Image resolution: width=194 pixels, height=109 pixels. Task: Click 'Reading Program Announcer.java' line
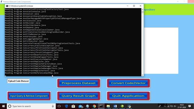coord(22,14)
